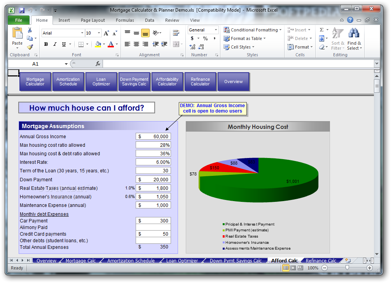Apply Comma Style format

pyautogui.click(x=215, y=38)
